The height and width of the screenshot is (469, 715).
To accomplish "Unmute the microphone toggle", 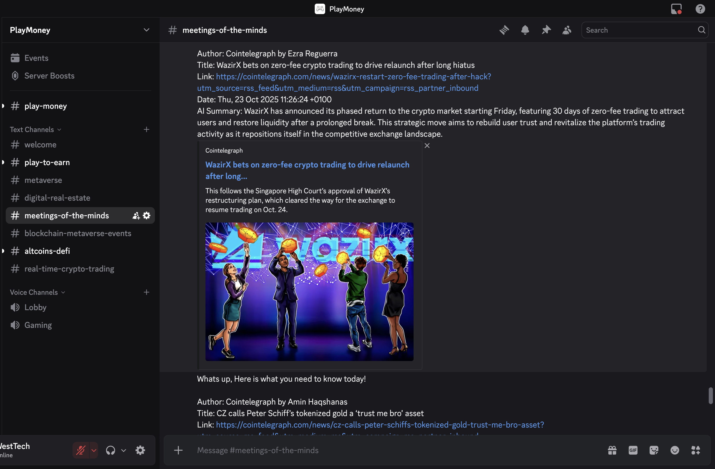I will point(81,450).
